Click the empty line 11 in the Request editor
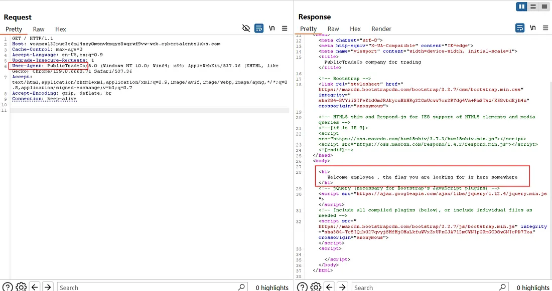 click(x=150, y=110)
